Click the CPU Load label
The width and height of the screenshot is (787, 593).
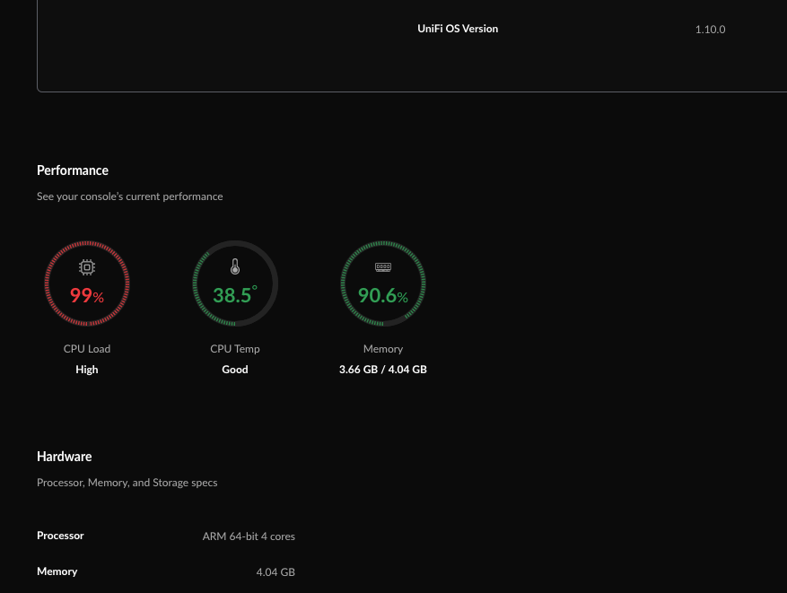[87, 349]
